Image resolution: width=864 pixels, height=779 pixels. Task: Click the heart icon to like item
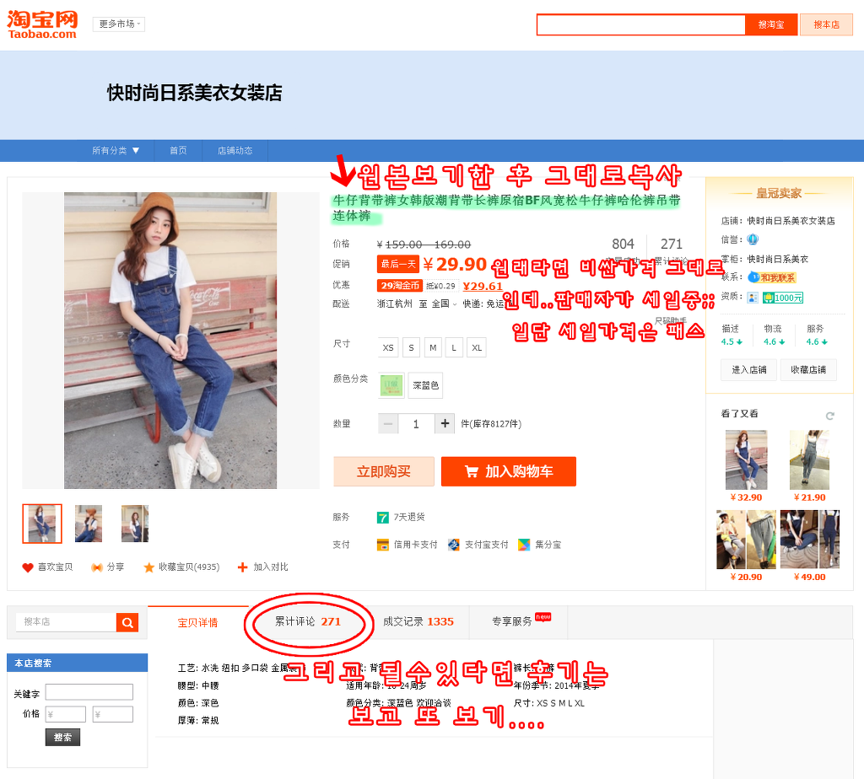(x=28, y=567)
